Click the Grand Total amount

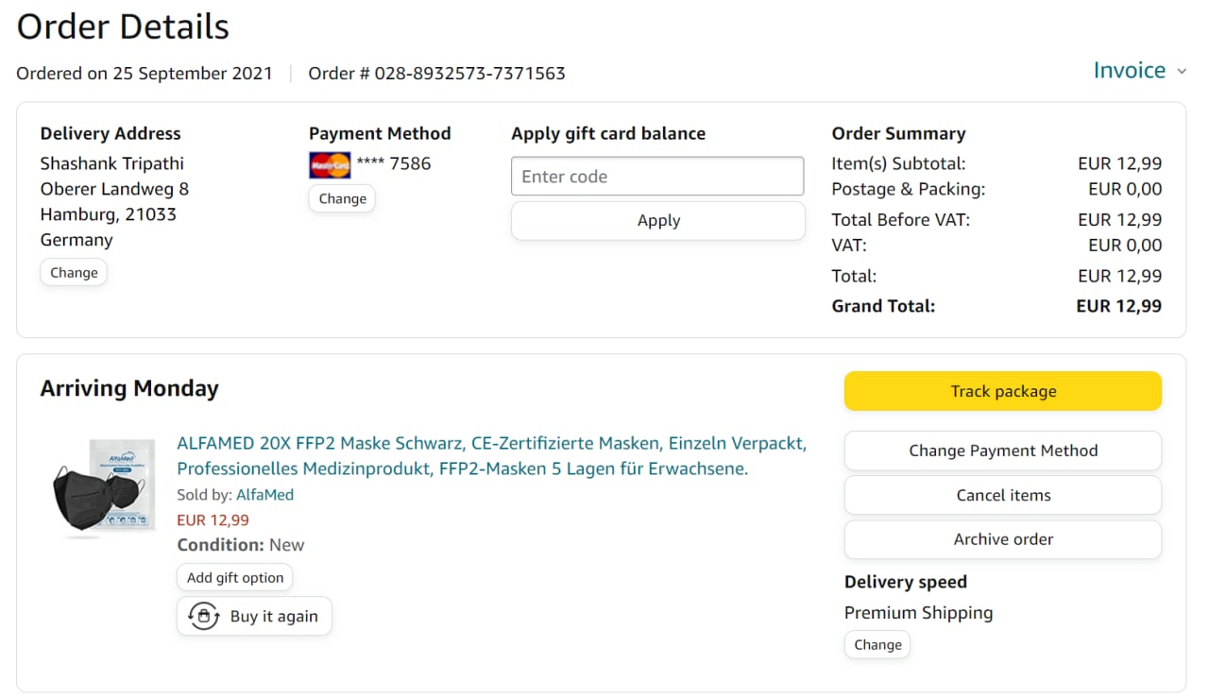coord(1118,306)
